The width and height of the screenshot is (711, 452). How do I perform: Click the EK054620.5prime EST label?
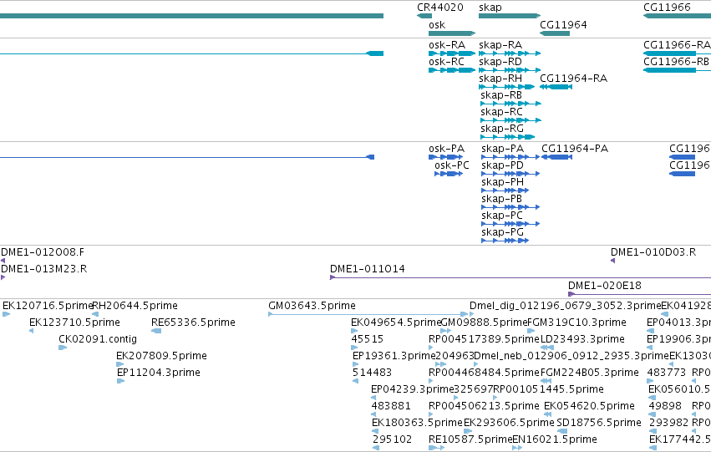tap(589, 407)
